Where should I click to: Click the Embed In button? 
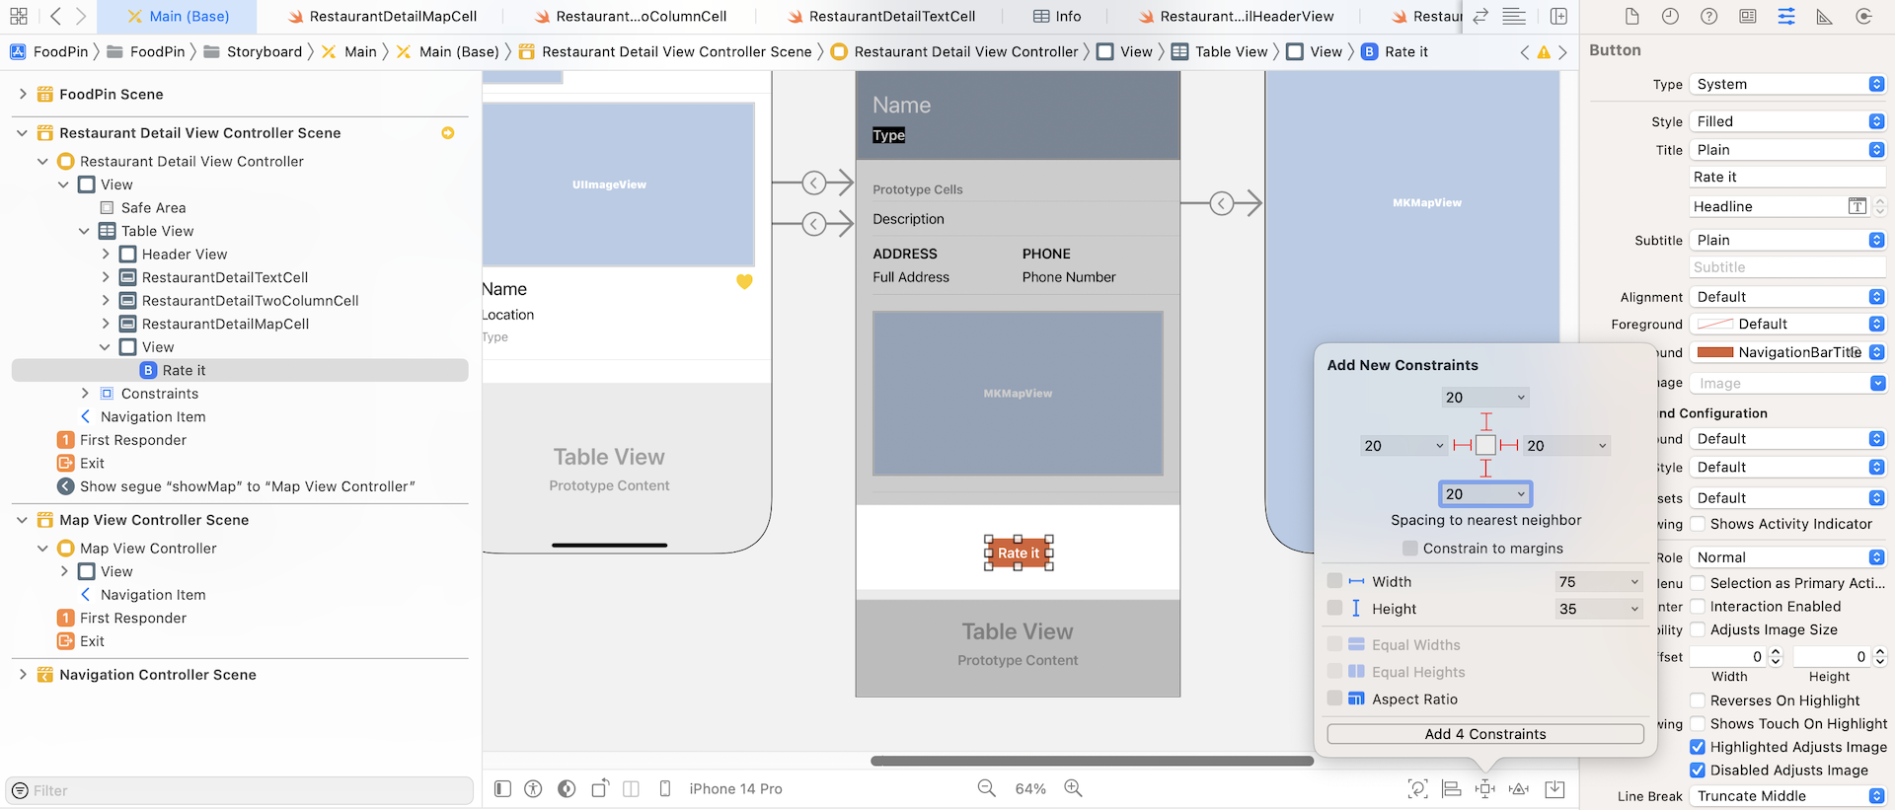(1554, 789)
